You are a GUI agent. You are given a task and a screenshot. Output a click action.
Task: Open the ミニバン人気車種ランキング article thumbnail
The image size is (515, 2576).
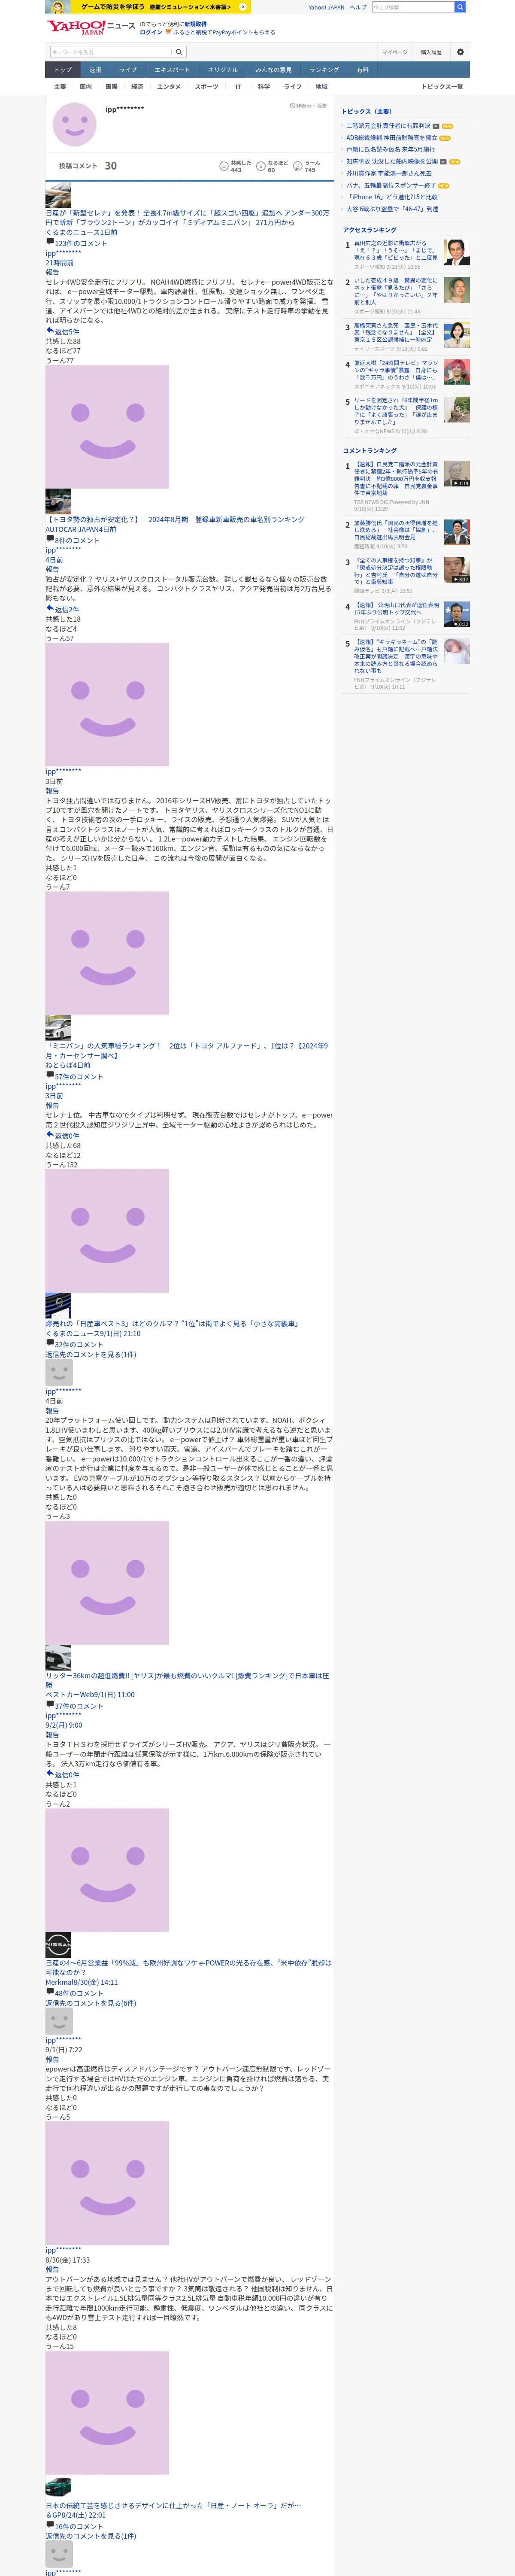click(58, 1028)
